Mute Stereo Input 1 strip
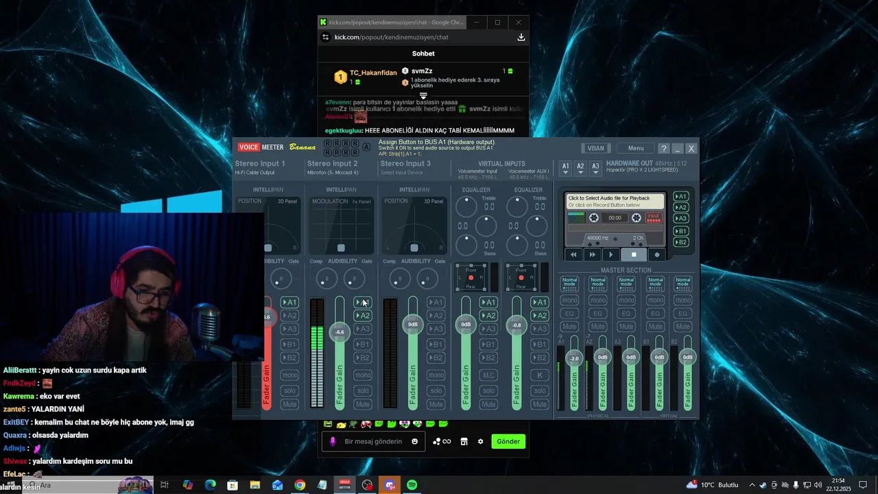This screenshot has width=878, height=494. [x=289, y=404]
